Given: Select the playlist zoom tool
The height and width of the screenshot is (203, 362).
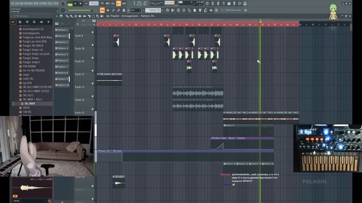Looking at the screenshot, I should click(x=98, y=16).
